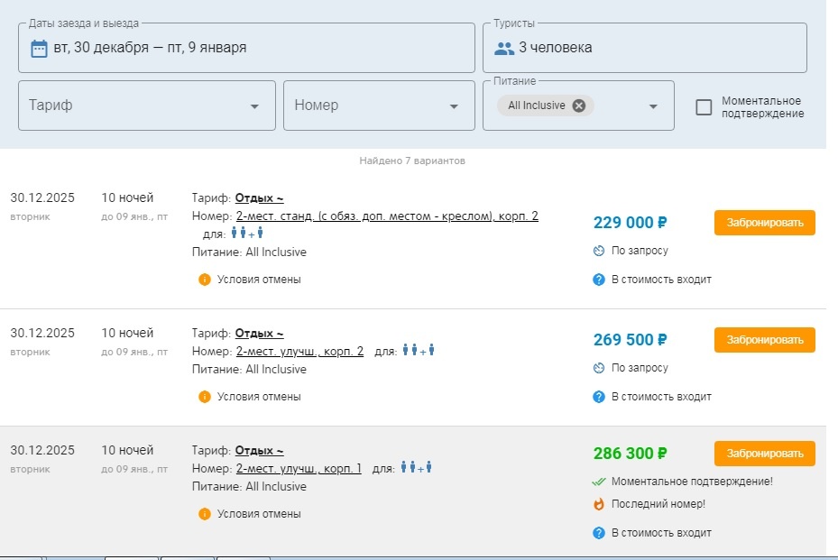Click guest icons for станд. корп. 2 room
Viewport: 838px width, 560px height.
coord(247,233)
